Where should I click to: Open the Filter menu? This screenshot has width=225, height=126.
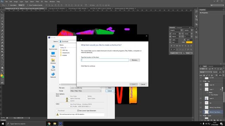tap(37, 1)
